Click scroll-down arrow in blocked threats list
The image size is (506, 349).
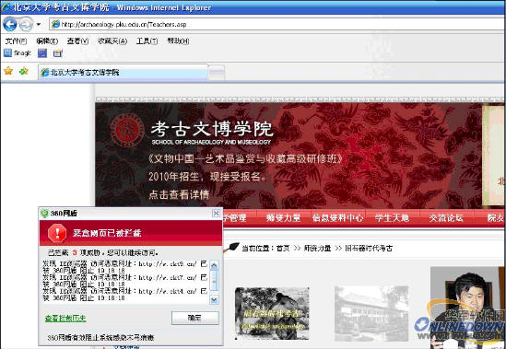(x=214, y=299)
